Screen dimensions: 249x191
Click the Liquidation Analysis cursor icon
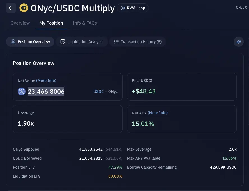[x=63, y=42]
